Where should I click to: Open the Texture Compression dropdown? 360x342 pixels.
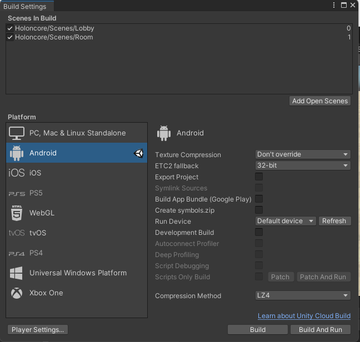click(303, 154)
